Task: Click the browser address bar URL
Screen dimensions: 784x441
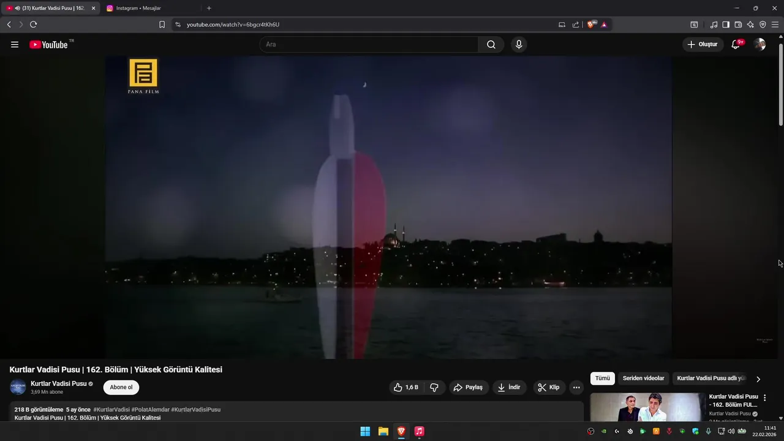Action: [233, 24]
